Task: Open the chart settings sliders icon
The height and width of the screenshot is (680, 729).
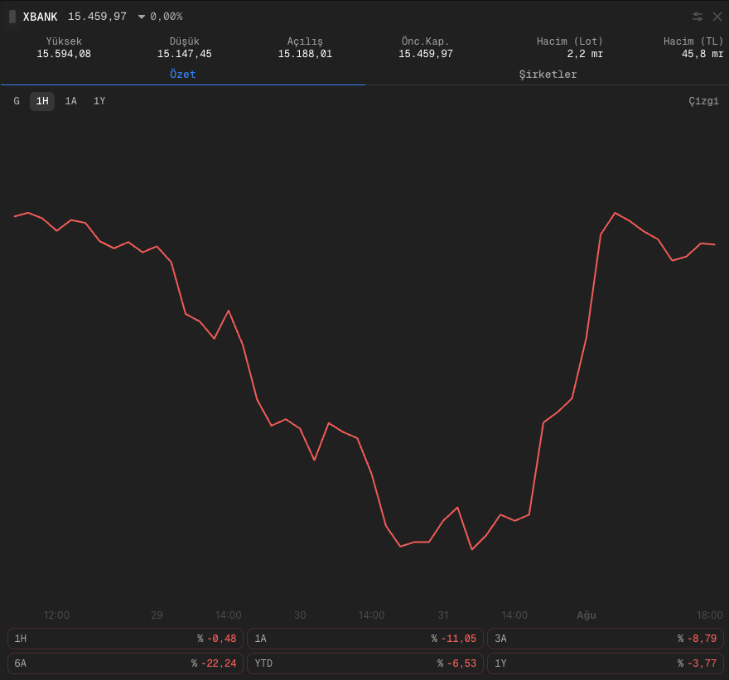Action: tap(697, 17)
